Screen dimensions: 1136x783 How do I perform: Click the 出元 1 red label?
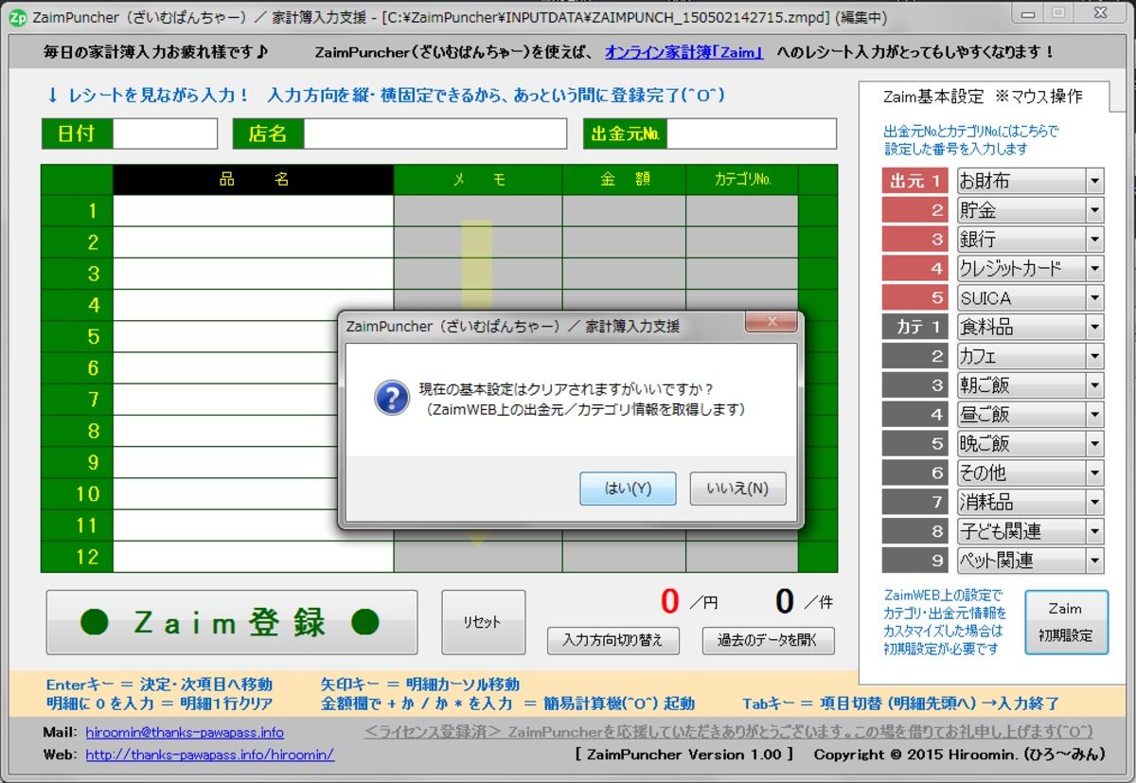pyautogui.click(x=914, y=181)
